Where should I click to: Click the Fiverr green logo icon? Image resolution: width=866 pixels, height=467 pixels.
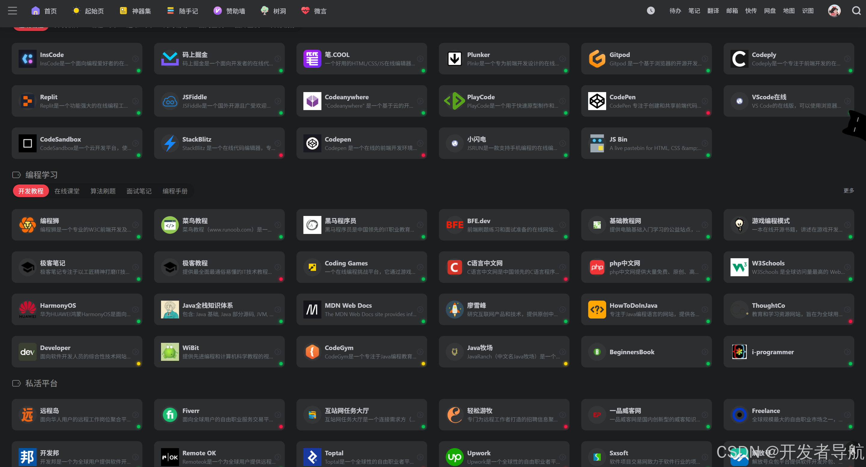[170, 415]
